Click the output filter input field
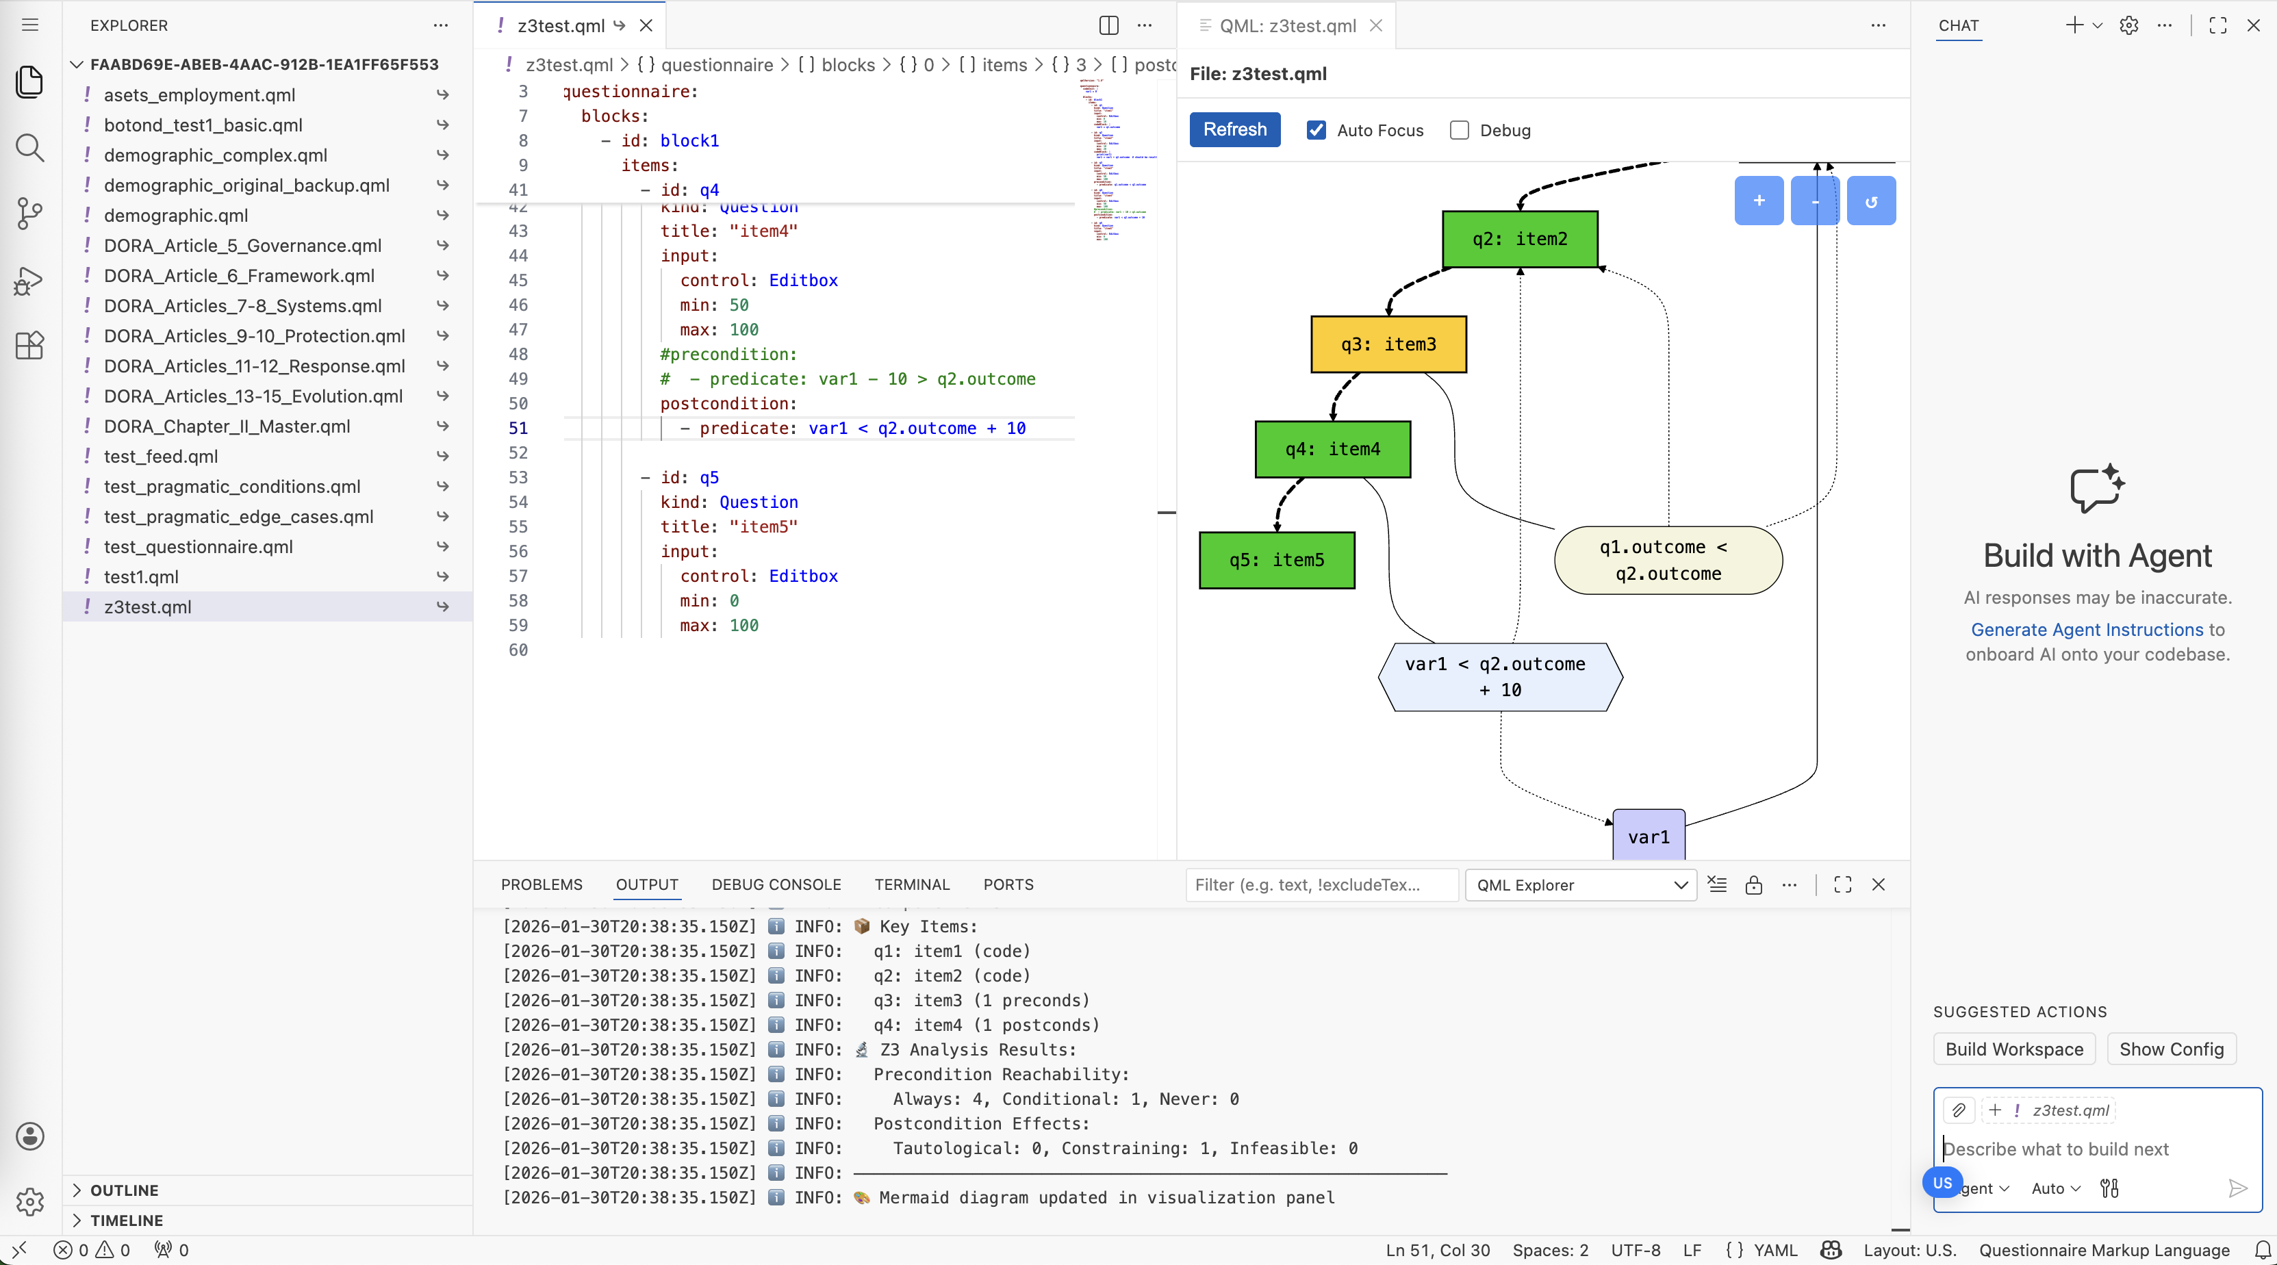This screenshot has width=2277, height=1265. click(1321, 885)
